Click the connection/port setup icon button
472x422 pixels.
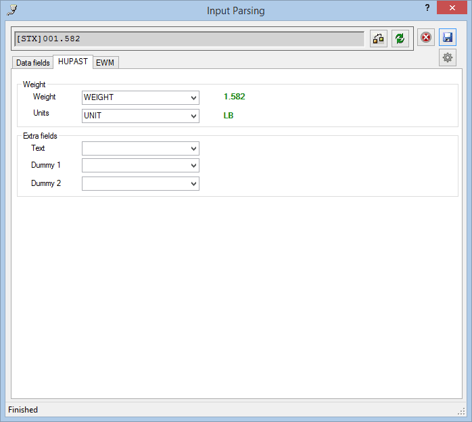click(x=378, y=39)
